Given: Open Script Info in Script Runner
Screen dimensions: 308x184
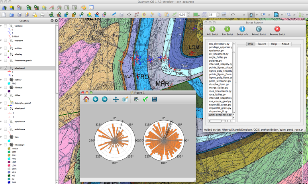Looking at the screenshot, I should (x=242, y=29).
